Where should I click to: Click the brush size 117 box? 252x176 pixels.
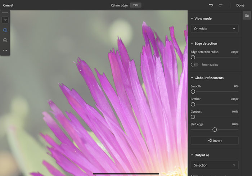click(x=5, y=20)
